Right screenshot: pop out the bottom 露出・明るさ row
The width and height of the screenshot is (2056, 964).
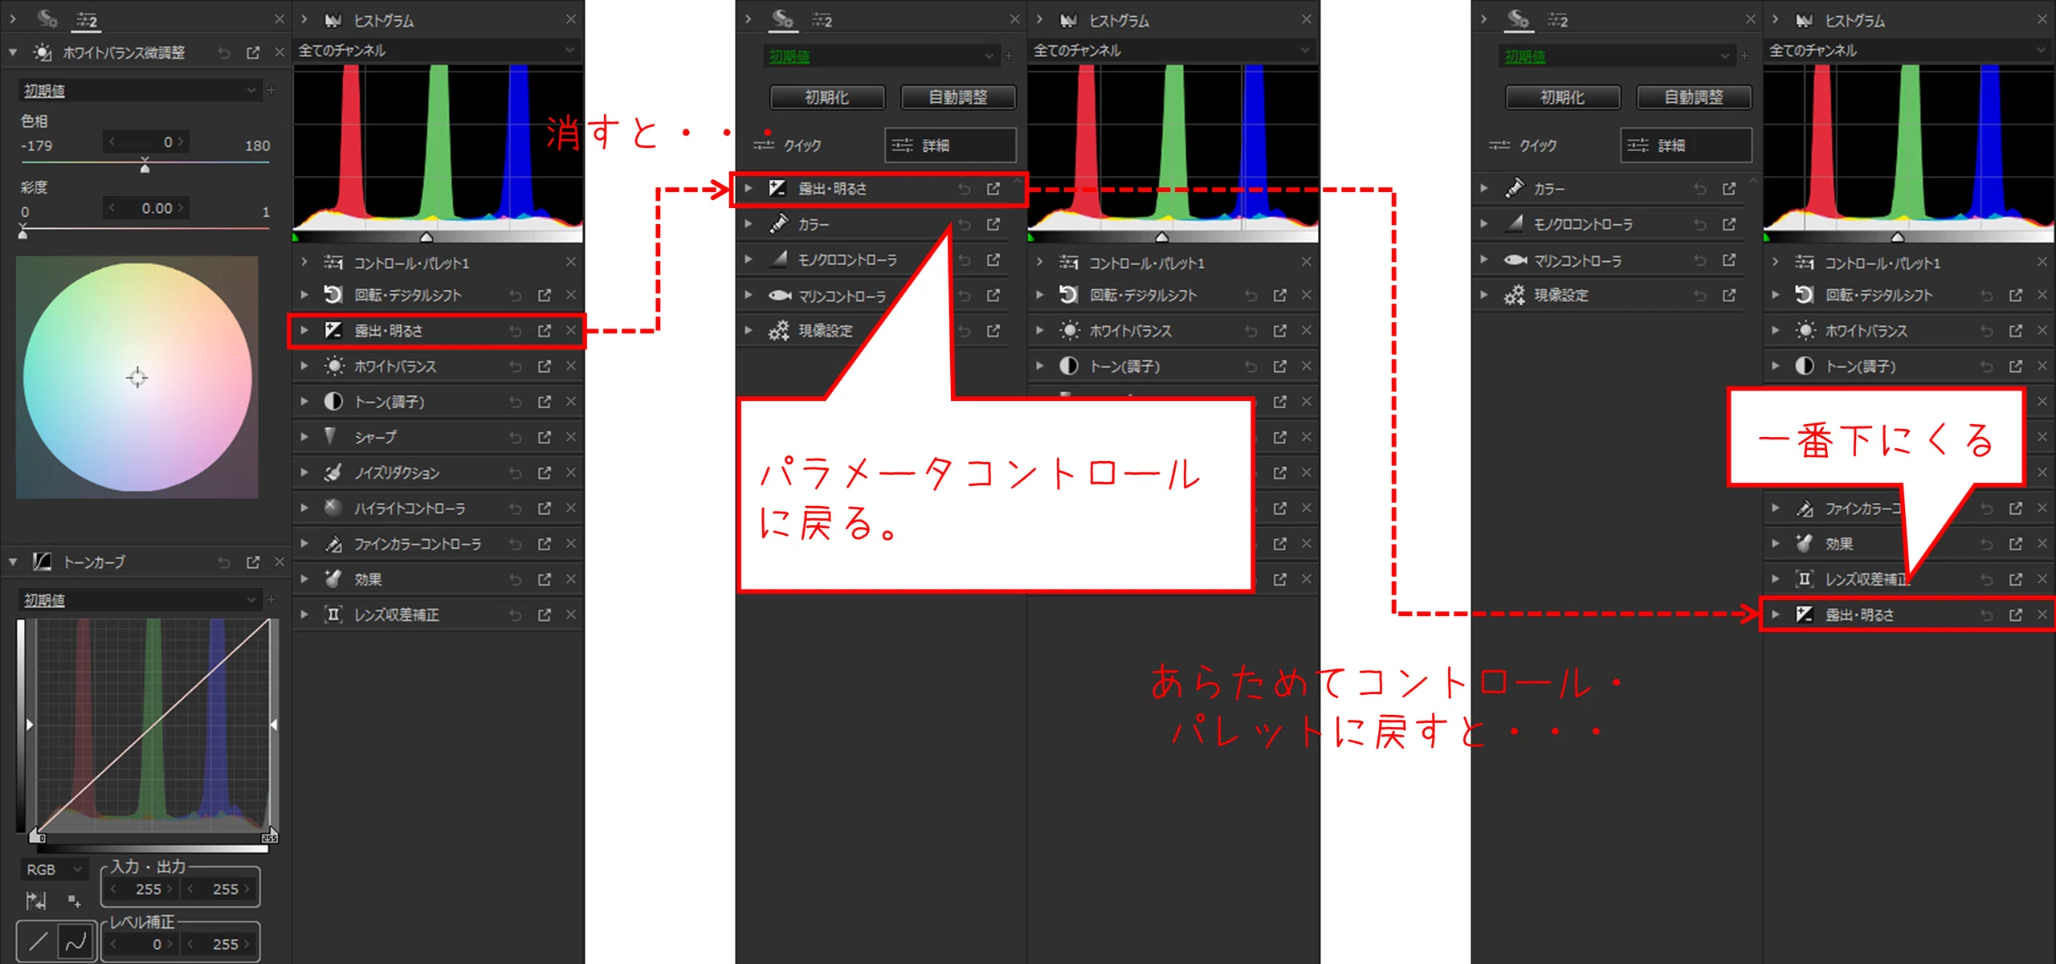pyautogui.click(x=2016, y=615)
